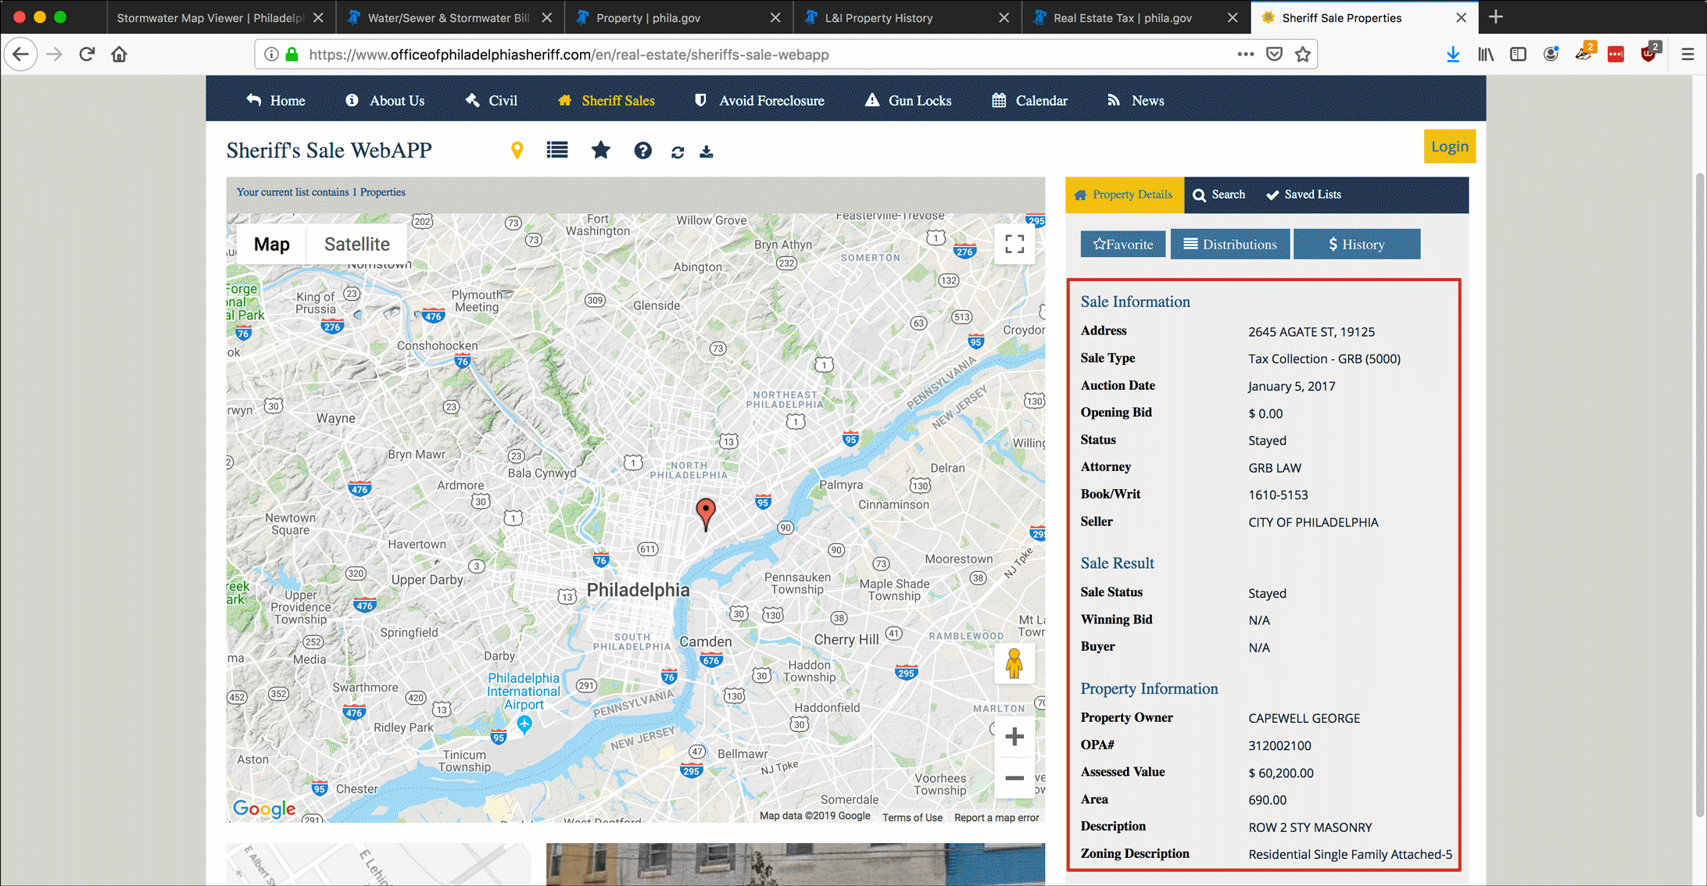Click the star favorites icon in toolbar
The height and width of the screenshot is (886, 1707).
600,150
